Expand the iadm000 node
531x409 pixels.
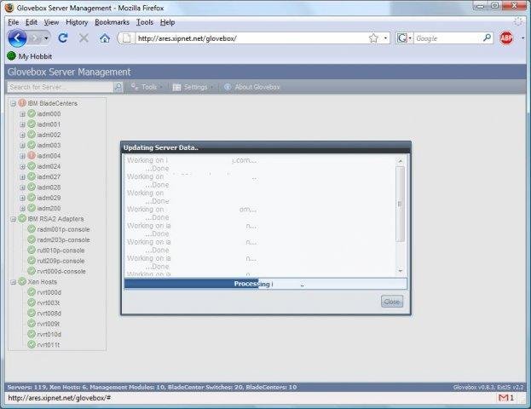[22, 114]
